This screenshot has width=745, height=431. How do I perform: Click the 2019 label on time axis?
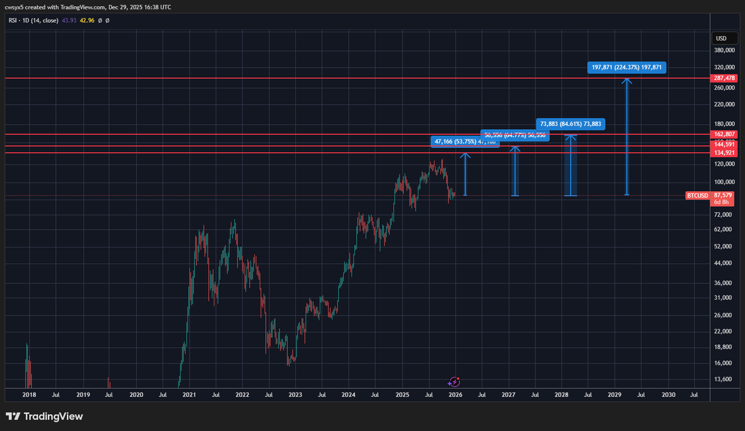tap(83, 394)
